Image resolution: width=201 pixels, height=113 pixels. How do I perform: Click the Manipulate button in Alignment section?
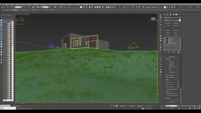(x=172, y=102)
